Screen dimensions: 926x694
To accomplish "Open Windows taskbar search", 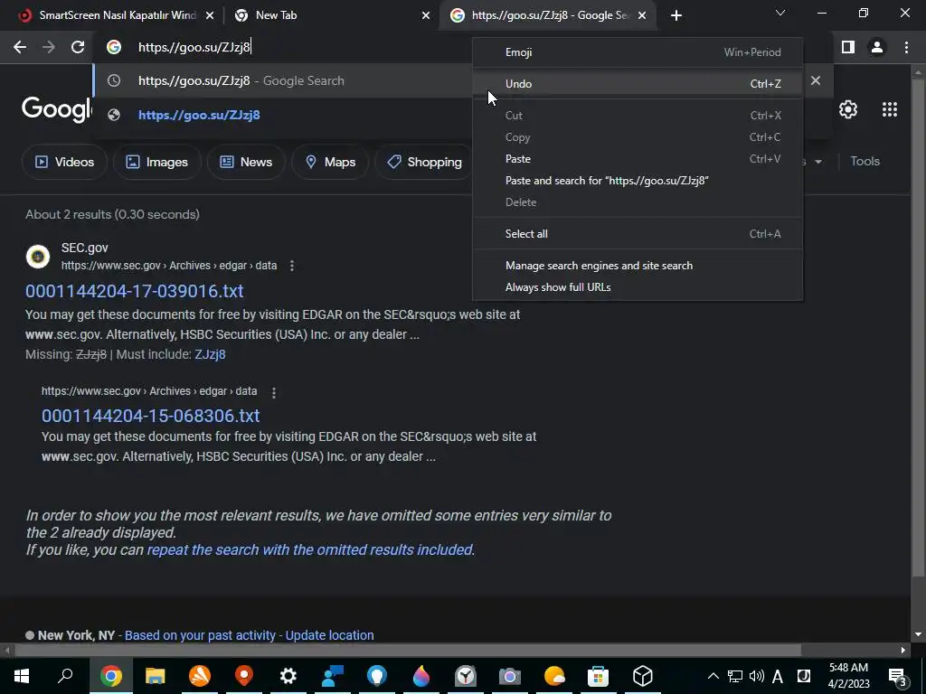I will pos(65,676).
